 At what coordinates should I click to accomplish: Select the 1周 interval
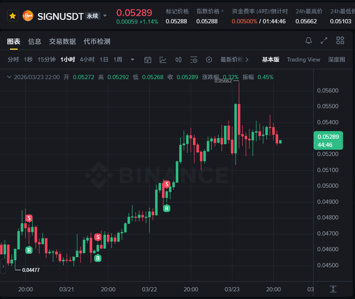tap(118, 59)
